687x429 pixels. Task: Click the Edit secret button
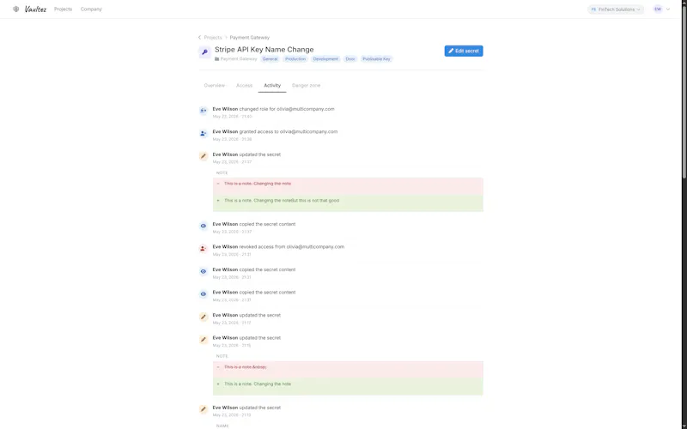(x=464, y=51)
